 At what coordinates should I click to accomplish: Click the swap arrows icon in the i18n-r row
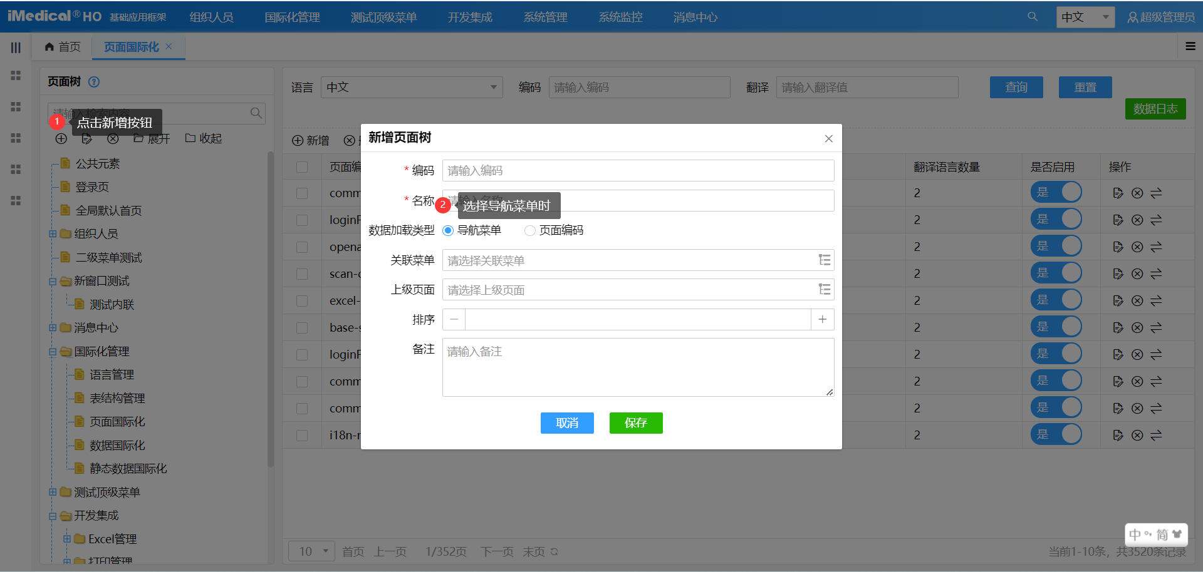tap(1156, 435)
